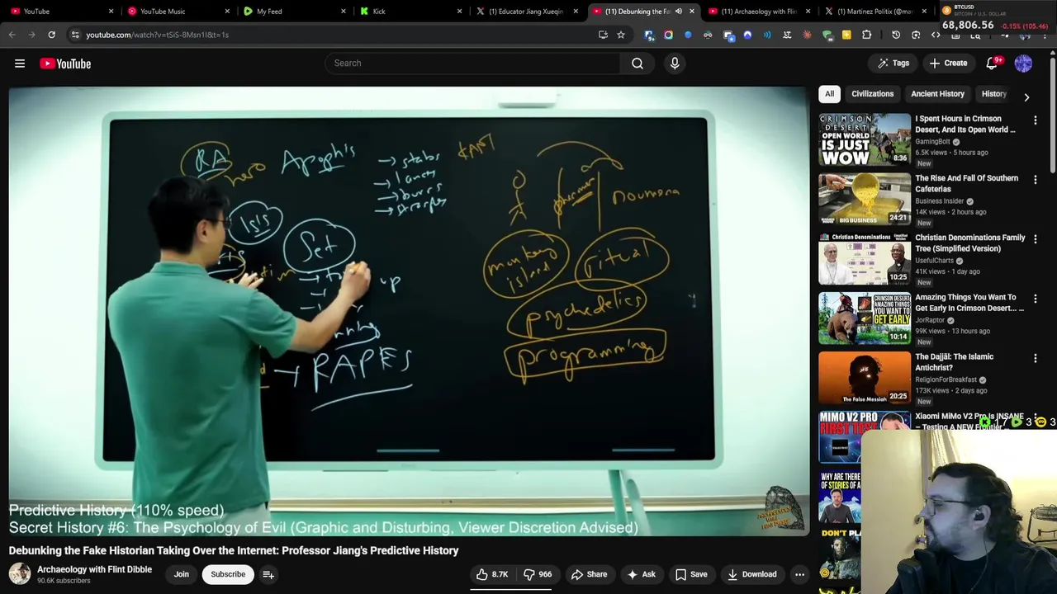The width and height of the screenshot is (1057, 594).
Task: Open the history clock toolbar icon
Action: click(896, 35)
